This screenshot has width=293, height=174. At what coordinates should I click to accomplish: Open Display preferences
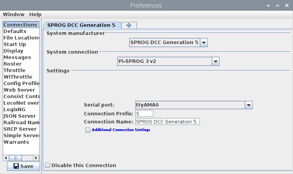click(21, 51)
